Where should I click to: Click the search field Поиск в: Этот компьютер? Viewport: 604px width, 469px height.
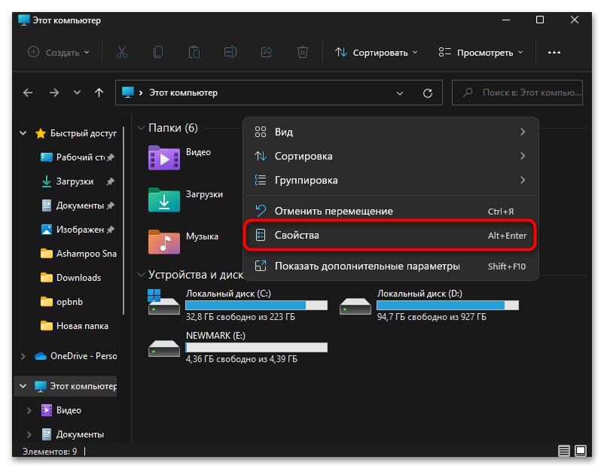click(x=517, y=93)
